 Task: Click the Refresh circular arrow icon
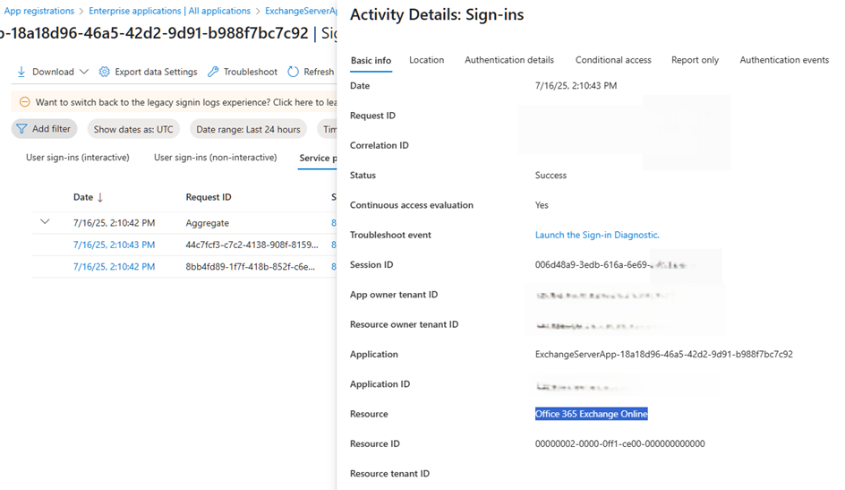tap(293, 72)
